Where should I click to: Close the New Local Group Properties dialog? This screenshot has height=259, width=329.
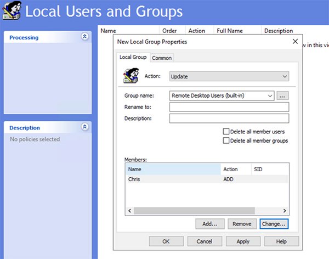point(295,42)
